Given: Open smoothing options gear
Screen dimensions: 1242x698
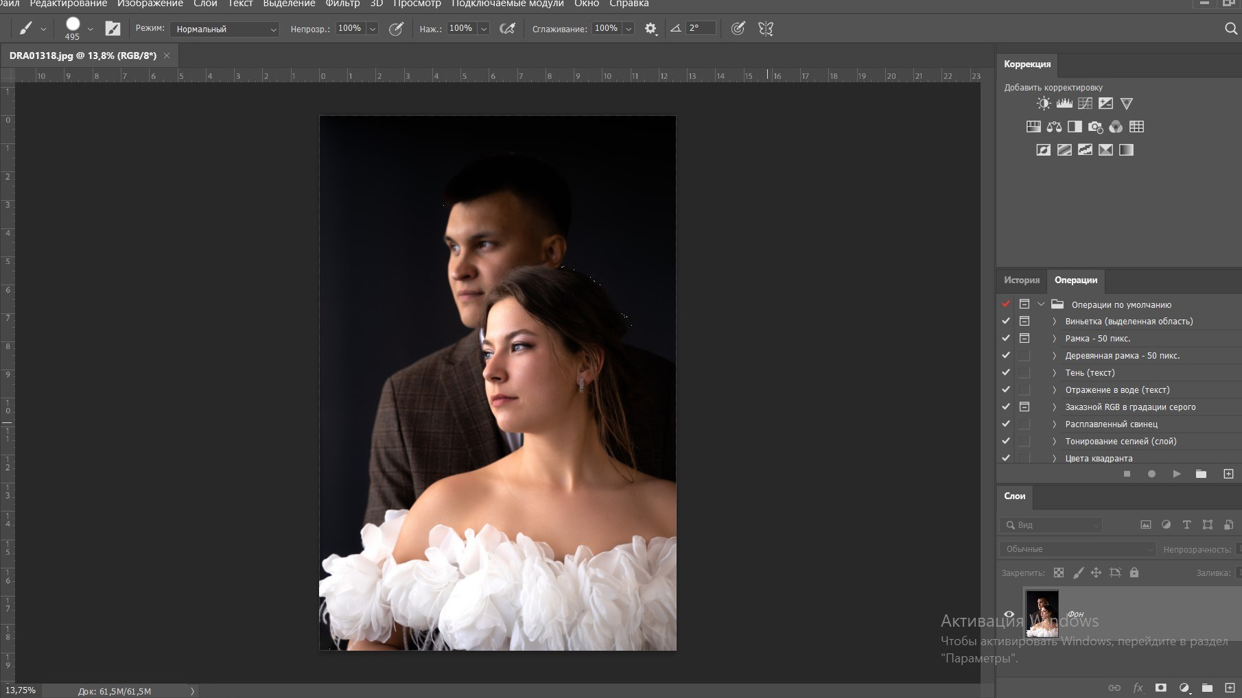Looking at the screenshot, I should (x=651, y=29).
